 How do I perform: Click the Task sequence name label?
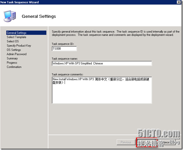coord(65,59)
